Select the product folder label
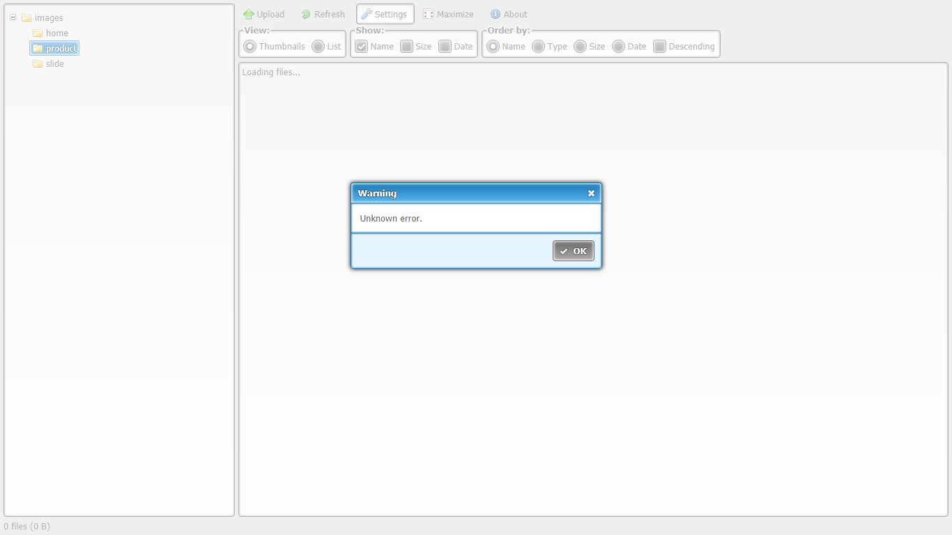The height and width of the screenshot is (535, 952). [x=61, y=49]
